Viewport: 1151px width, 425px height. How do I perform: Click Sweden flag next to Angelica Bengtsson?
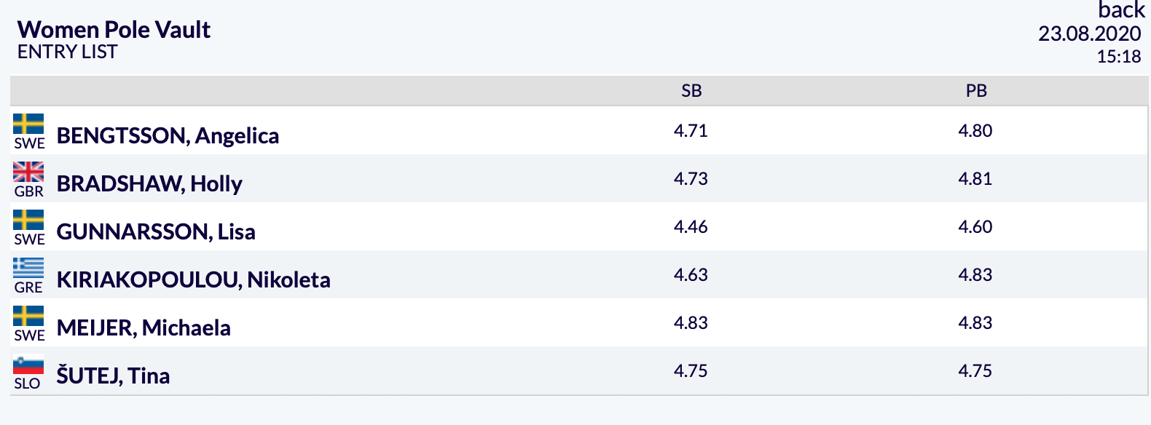(28, 124)
